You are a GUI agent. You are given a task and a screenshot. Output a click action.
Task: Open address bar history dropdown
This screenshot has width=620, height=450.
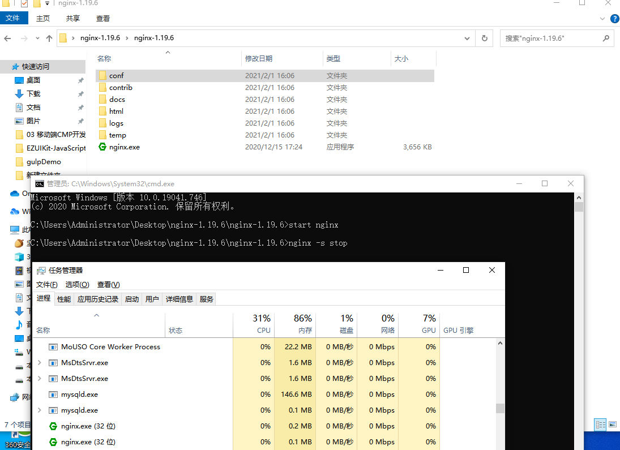(467, 38)
